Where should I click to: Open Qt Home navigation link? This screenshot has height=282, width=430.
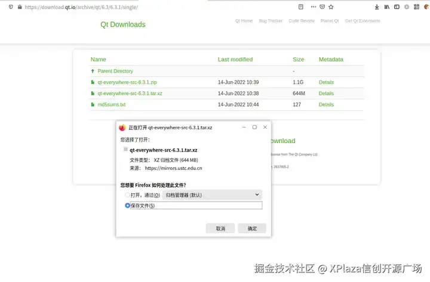point(244,21)
